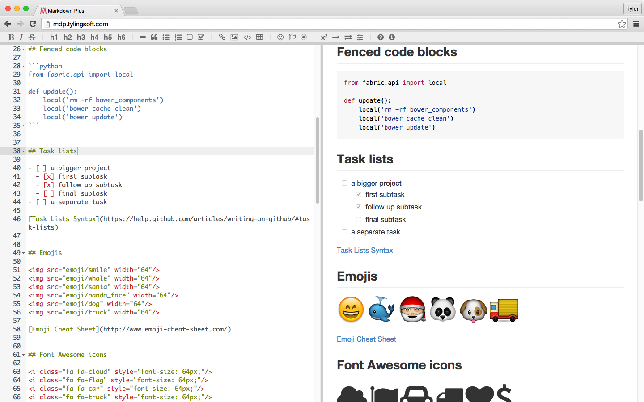
Task: Insert a horizontal rule
Action: [x=143, y=38]
